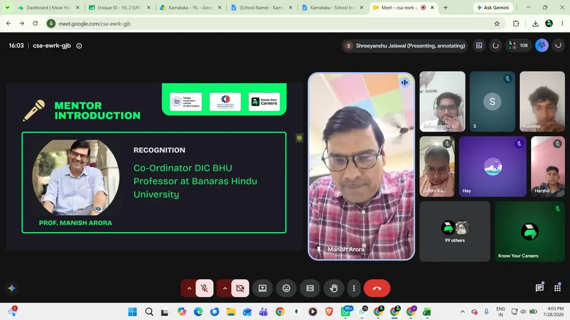Image resolution: width=570 pixels, height=320 pixels.
Task: Open Windows taskbar search
Action: click(x=149, y=311)
